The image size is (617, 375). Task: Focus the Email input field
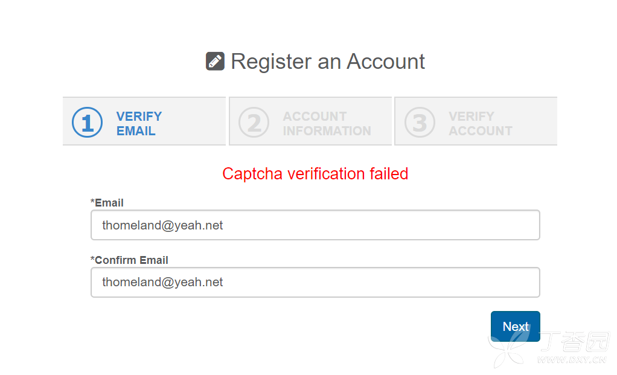click(x=315, y=225)
